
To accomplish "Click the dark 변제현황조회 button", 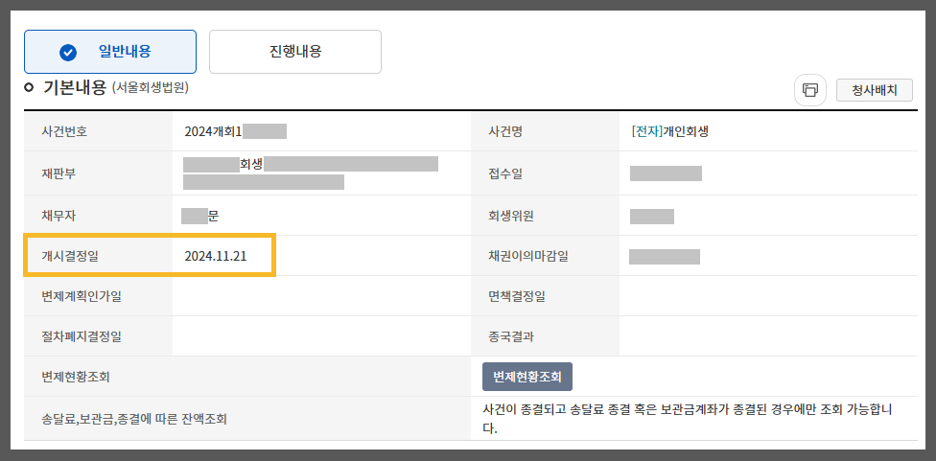I will (527, 377).
